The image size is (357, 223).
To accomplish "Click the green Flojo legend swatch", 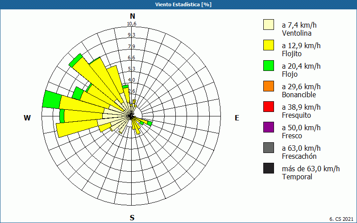I will [x=269, y=66].
